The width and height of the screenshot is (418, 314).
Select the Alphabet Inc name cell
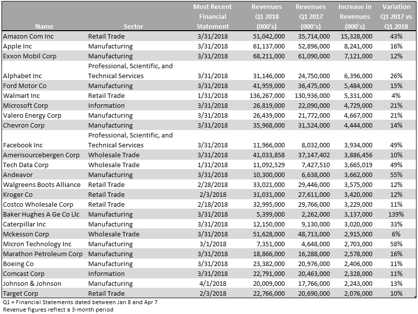point(22,76)
